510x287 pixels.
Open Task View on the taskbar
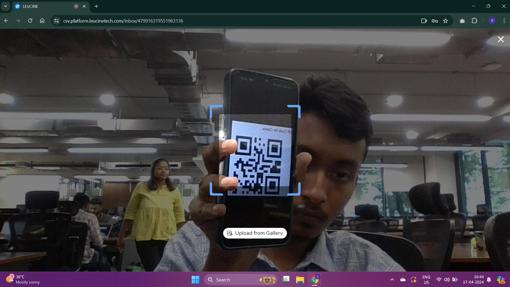pyautogui.click(x=286, y=279)
